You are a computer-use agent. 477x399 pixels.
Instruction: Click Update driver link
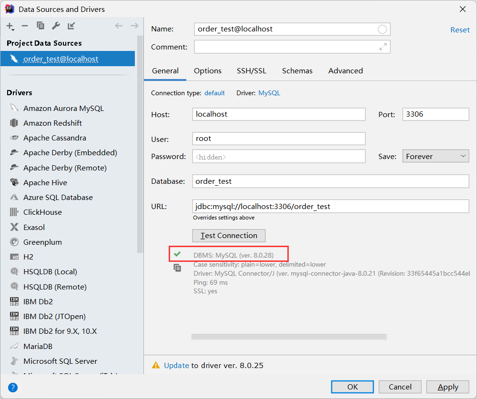(176, 365)
